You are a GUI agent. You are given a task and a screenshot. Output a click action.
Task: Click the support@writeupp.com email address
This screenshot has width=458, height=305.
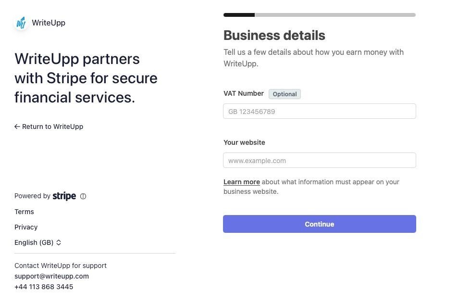[x=51, y=276]
